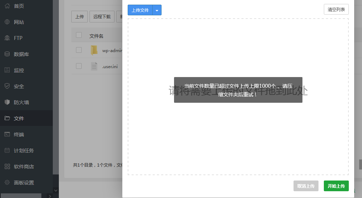The height and width of the screenshot is (198, 362).
Task: Click the FTP globe icon in sidebar
Action: pyautogui.click(x=7, y=38)
